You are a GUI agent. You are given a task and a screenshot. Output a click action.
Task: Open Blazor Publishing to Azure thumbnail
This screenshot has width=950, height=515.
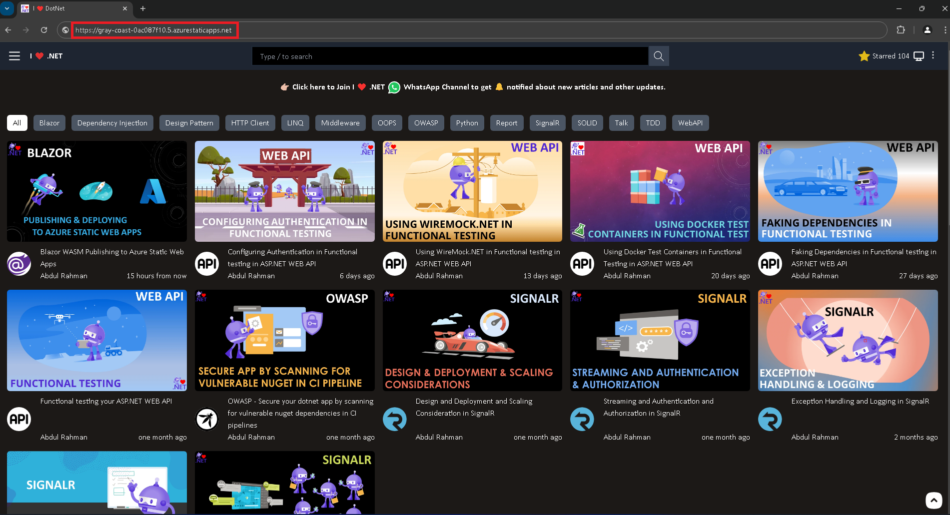97,191
